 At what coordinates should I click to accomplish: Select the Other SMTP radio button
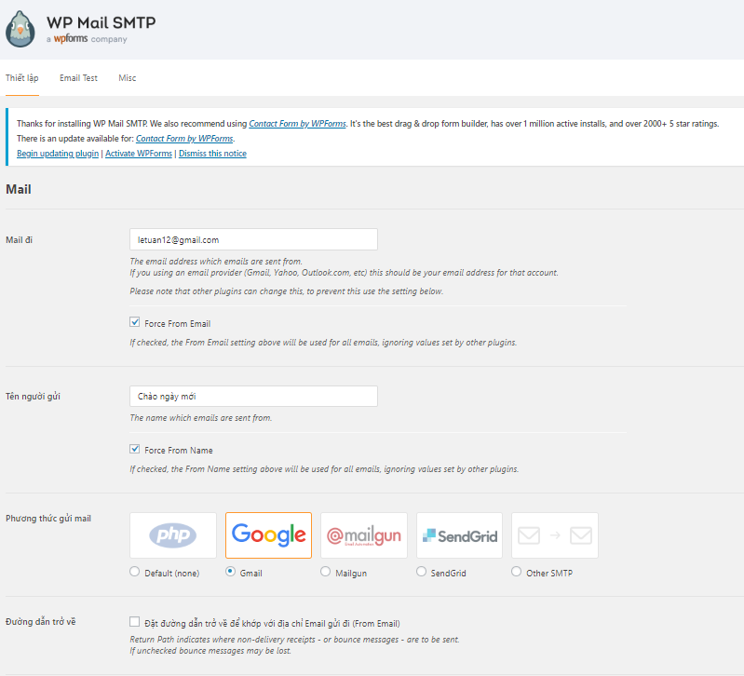[516, 571]
